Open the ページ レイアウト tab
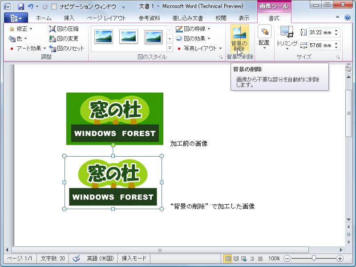The image size is (356, 267). pyautogui.click(x=106, y=18)
